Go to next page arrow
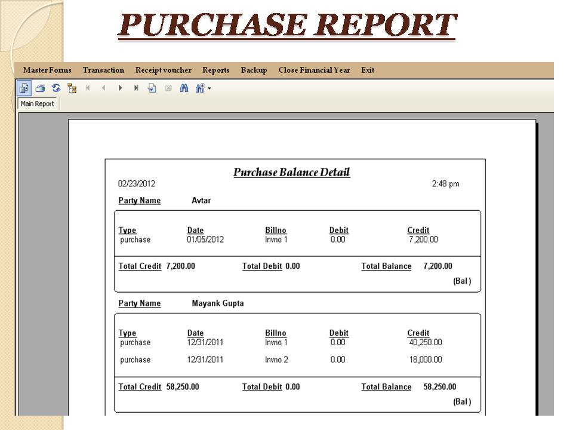This screenshot has width=573, height=430. (x=120, y=88)
